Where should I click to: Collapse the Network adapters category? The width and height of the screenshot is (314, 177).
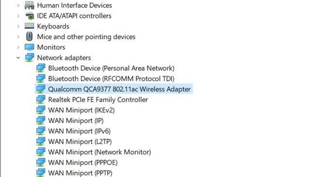(18, 58)
